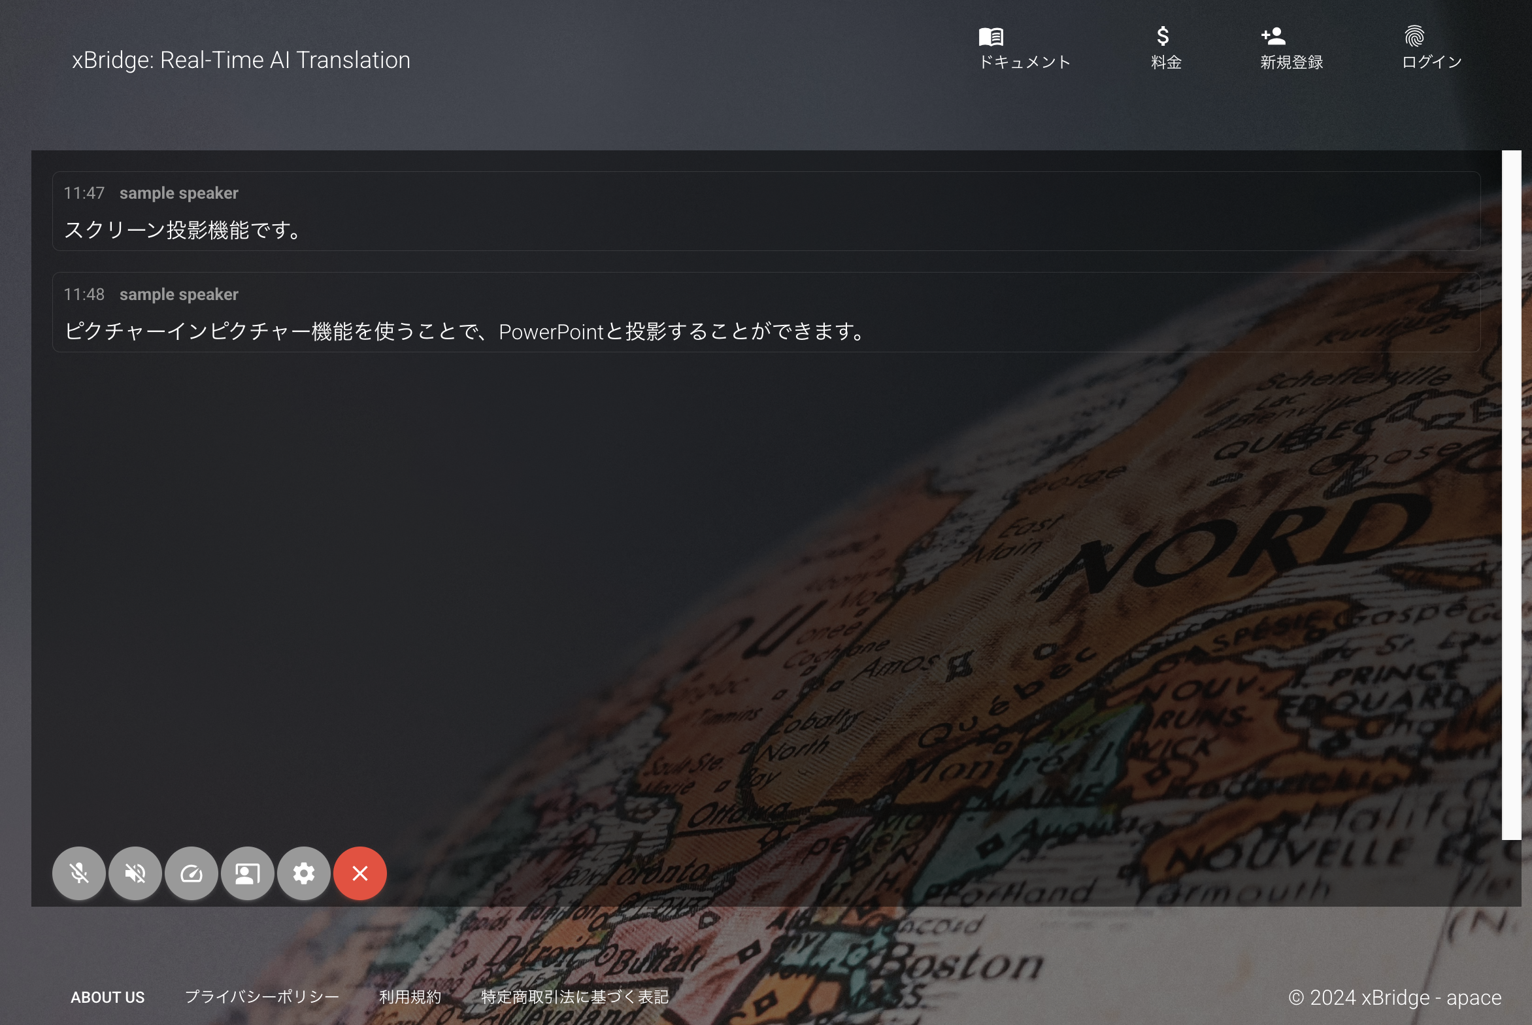Click the white transcript scrollbar
Viewport: 1532px width, 1025px height.
1511,495
